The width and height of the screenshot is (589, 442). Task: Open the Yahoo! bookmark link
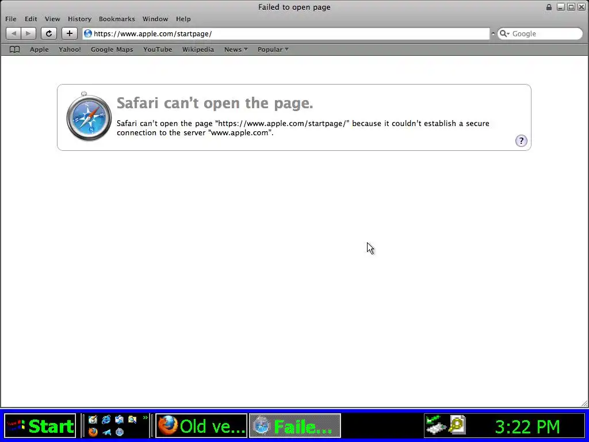click(x=70, y=49)
